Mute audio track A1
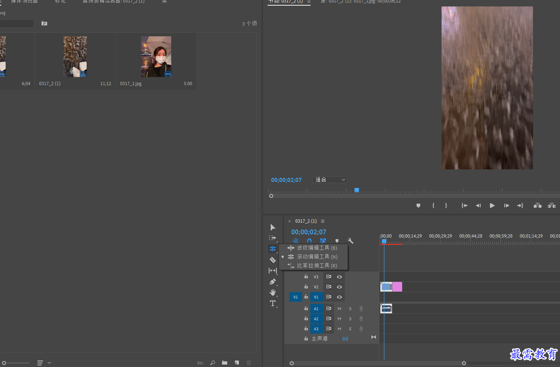This screenshot has height=367, width=560. pyautogui.click(x=339, y=309)
